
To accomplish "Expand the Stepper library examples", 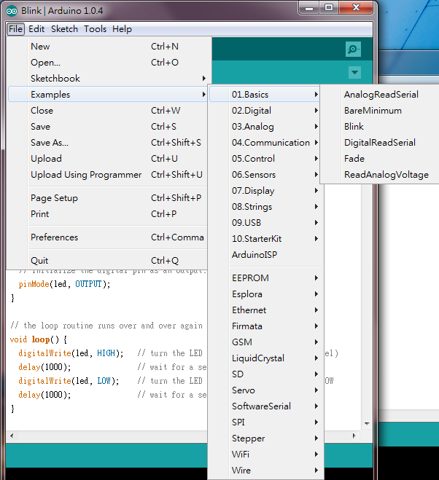I will 265,438.
